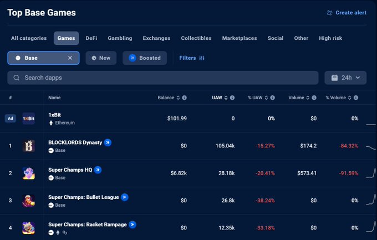This screenshot has height=240, width=377.
Task: Open the Volume column info icon
Action: coord(314,98)
